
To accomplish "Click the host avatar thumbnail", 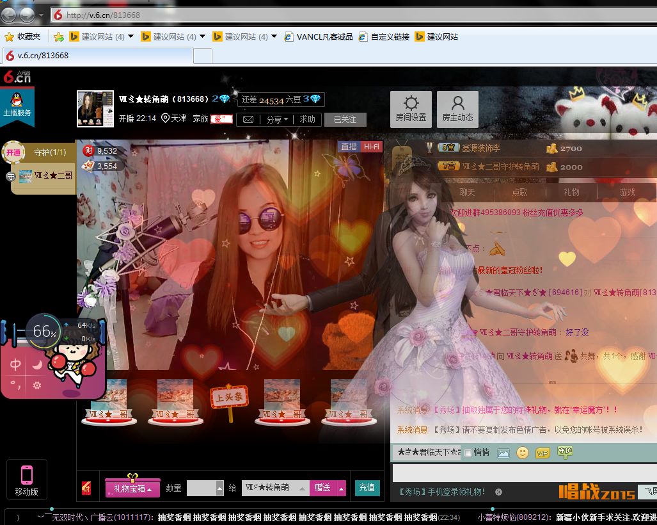I will coord(95,109).
